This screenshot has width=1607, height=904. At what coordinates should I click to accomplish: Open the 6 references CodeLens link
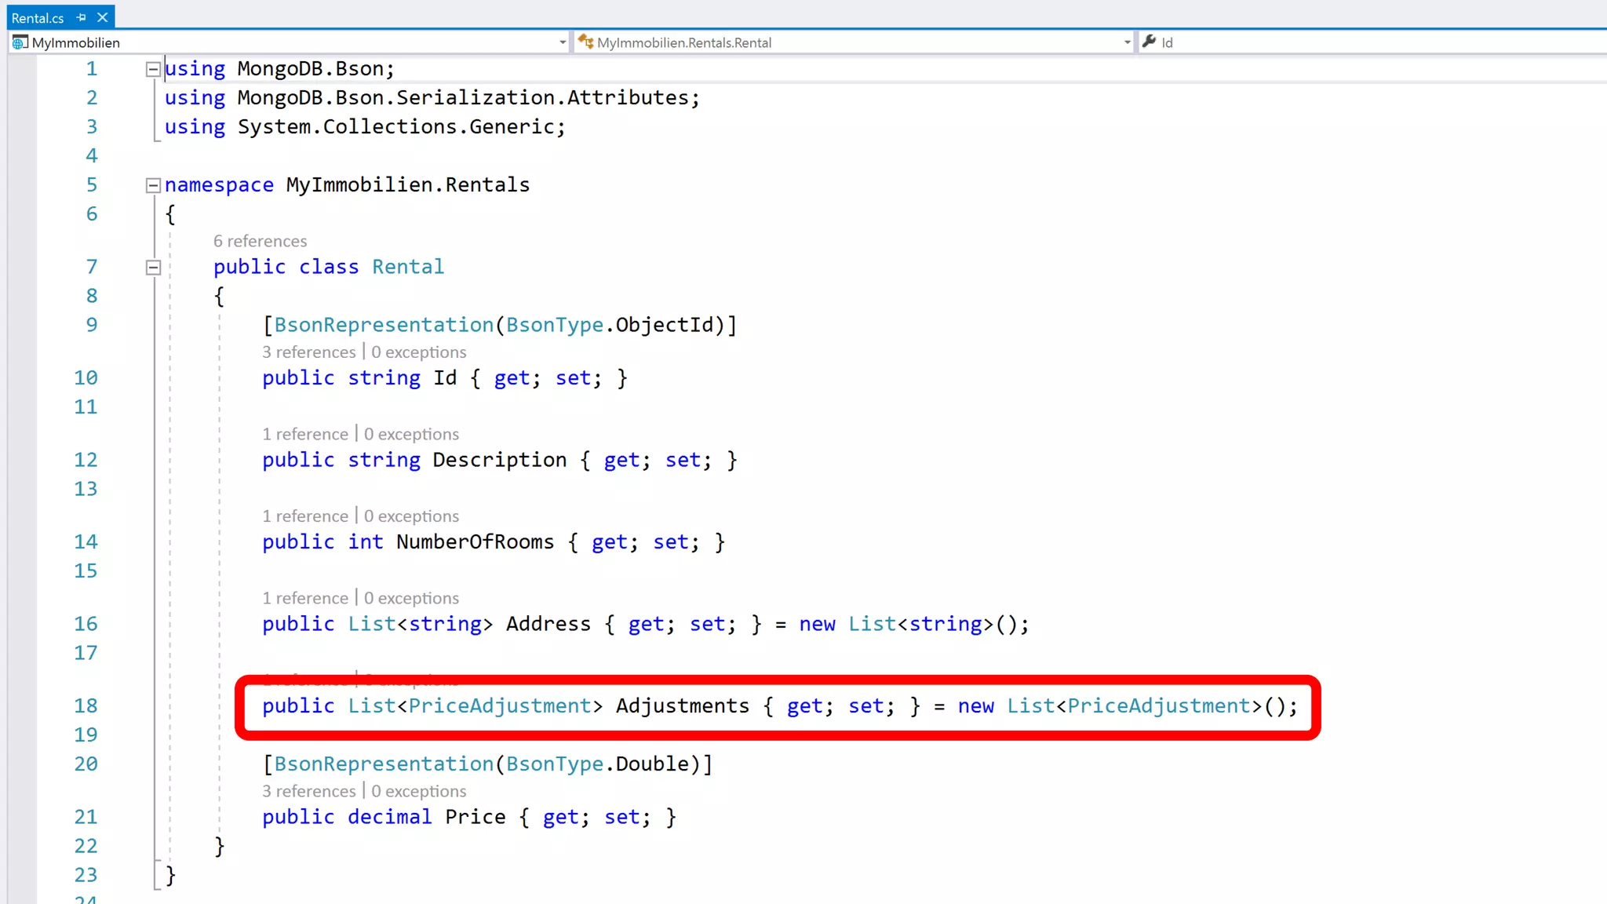coord(260,241)
